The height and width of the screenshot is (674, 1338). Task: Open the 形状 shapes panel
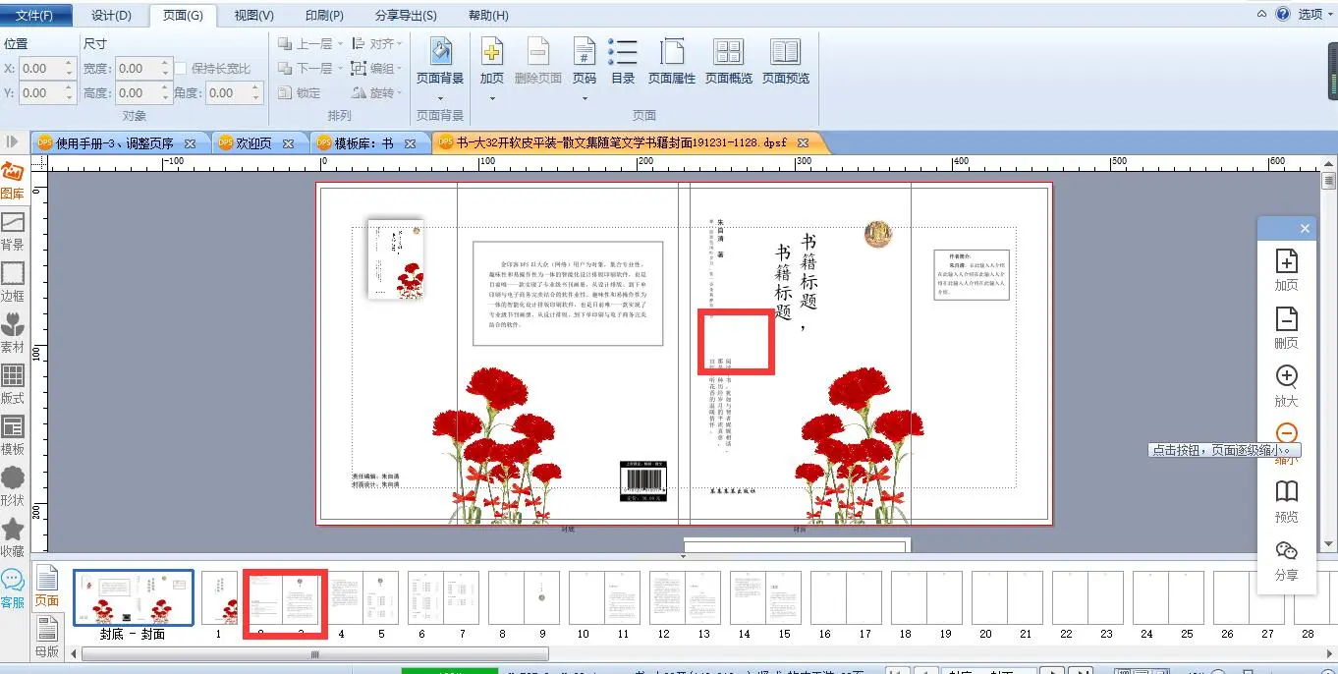13,487
